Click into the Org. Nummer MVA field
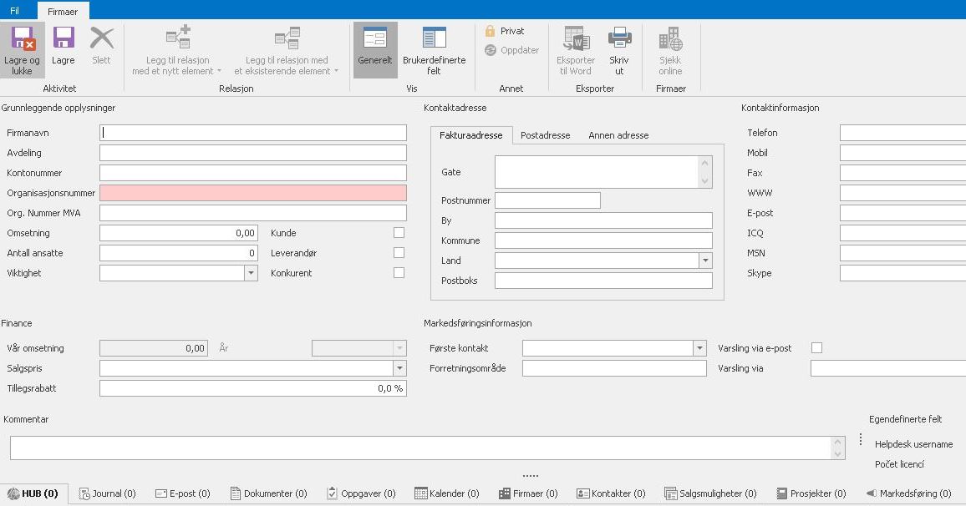Image resolution: width=966 pixels, height=506 pixels. pos(253,213)
